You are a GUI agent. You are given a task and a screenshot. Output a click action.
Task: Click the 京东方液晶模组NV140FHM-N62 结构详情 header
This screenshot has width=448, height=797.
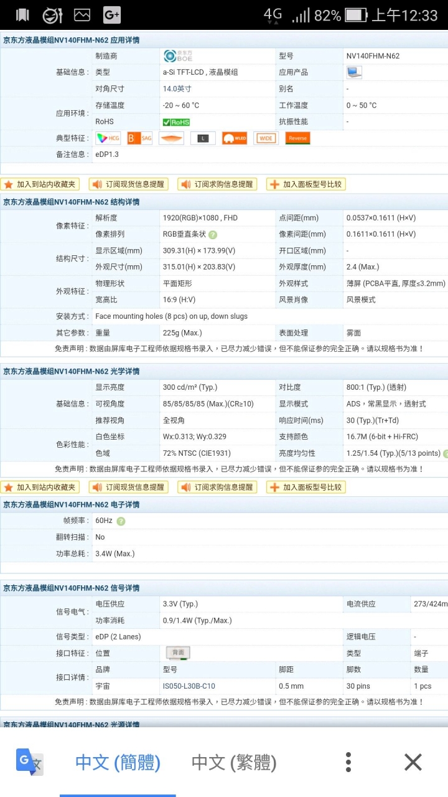(x=72, y=202)
